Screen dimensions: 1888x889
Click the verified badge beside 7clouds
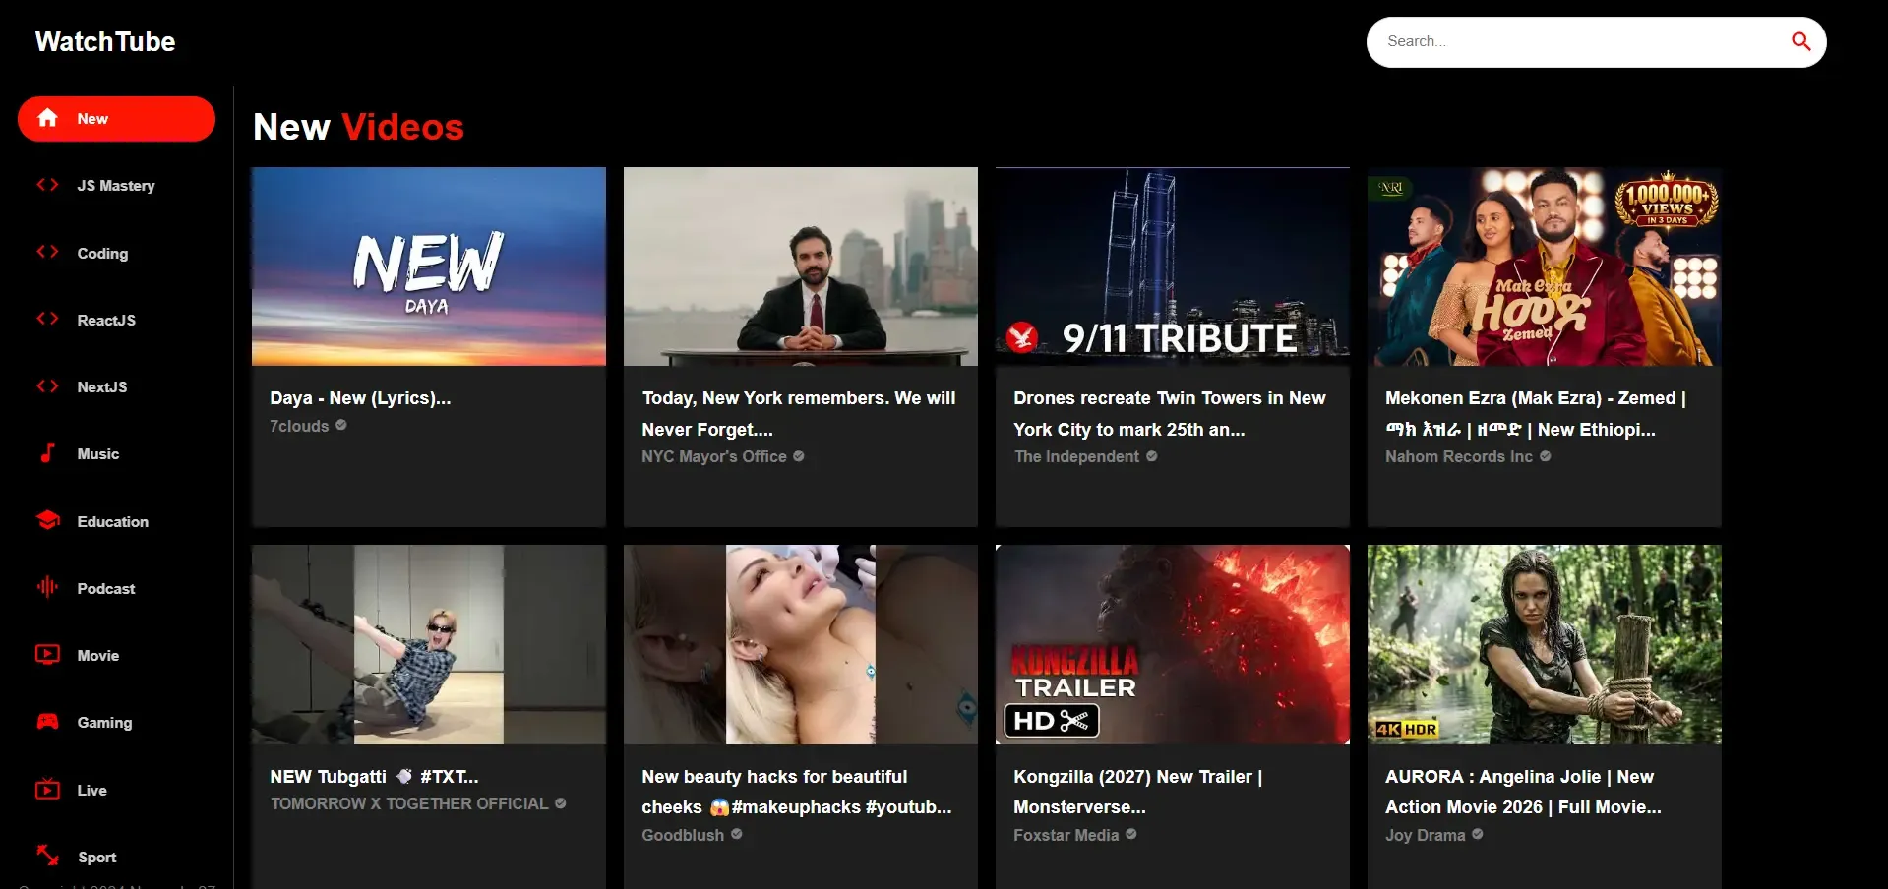coord(341,425)
